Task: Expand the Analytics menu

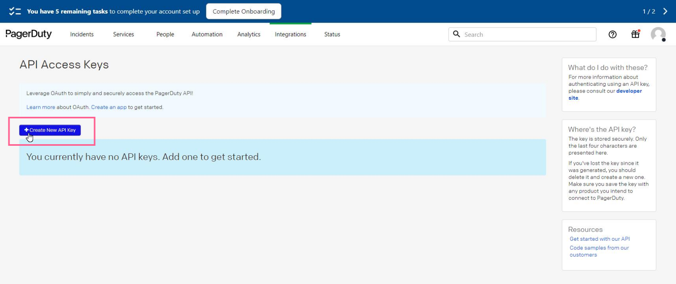Action: point(249,35)
